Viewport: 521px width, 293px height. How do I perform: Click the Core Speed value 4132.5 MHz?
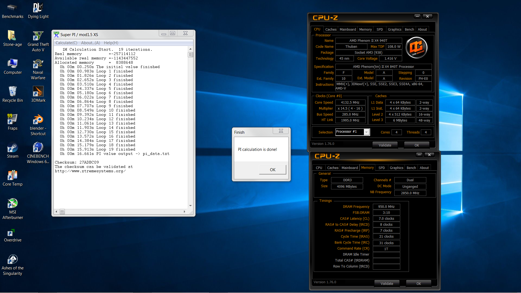(350, 102)
